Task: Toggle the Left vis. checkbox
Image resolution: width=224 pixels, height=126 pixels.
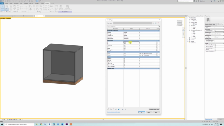Action: pos(124,60)
